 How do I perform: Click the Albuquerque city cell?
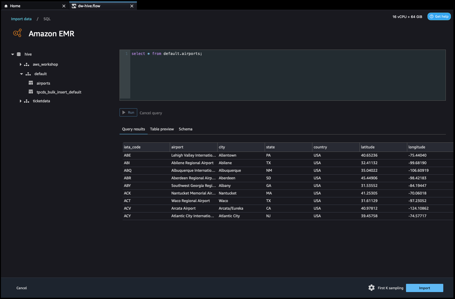[x=241, y=170]
